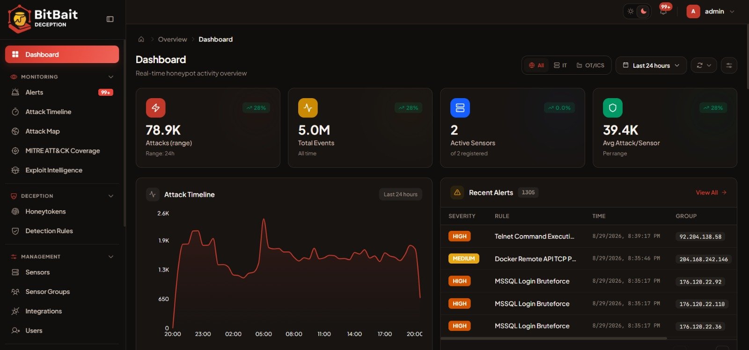The image size is (749, 350).
Task: Sort by Time column header
Action: pyautogui.click(x=599, y=216)
